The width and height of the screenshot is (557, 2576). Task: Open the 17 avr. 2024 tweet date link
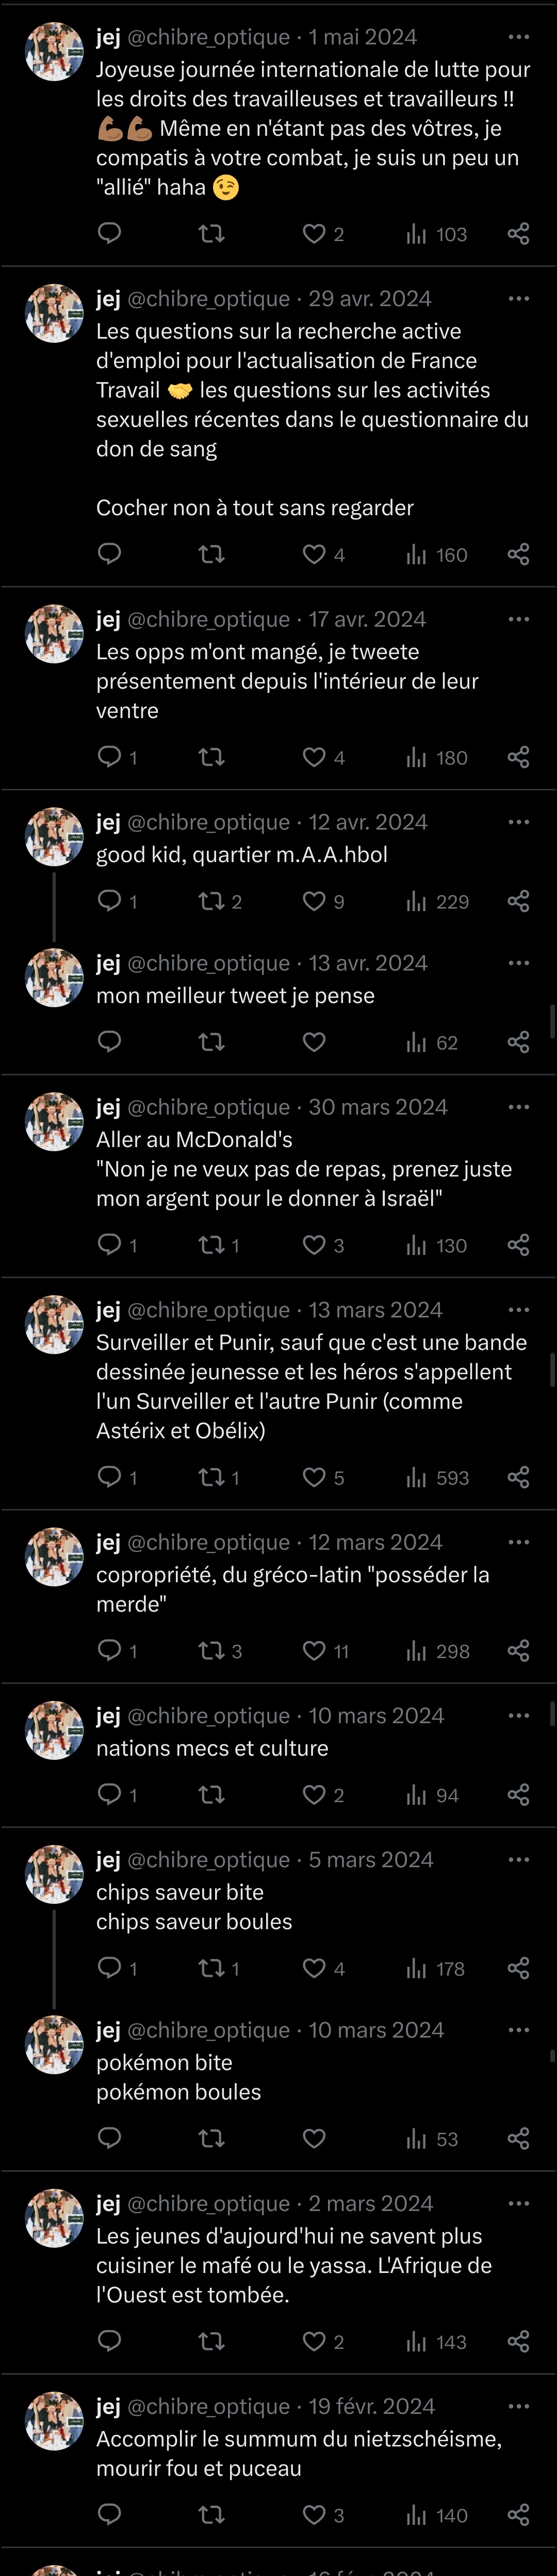[x=366, y=619]
